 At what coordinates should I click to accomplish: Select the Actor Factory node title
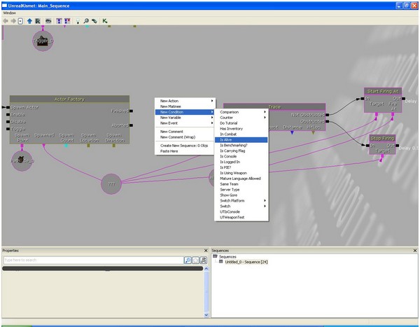(69, 99)
